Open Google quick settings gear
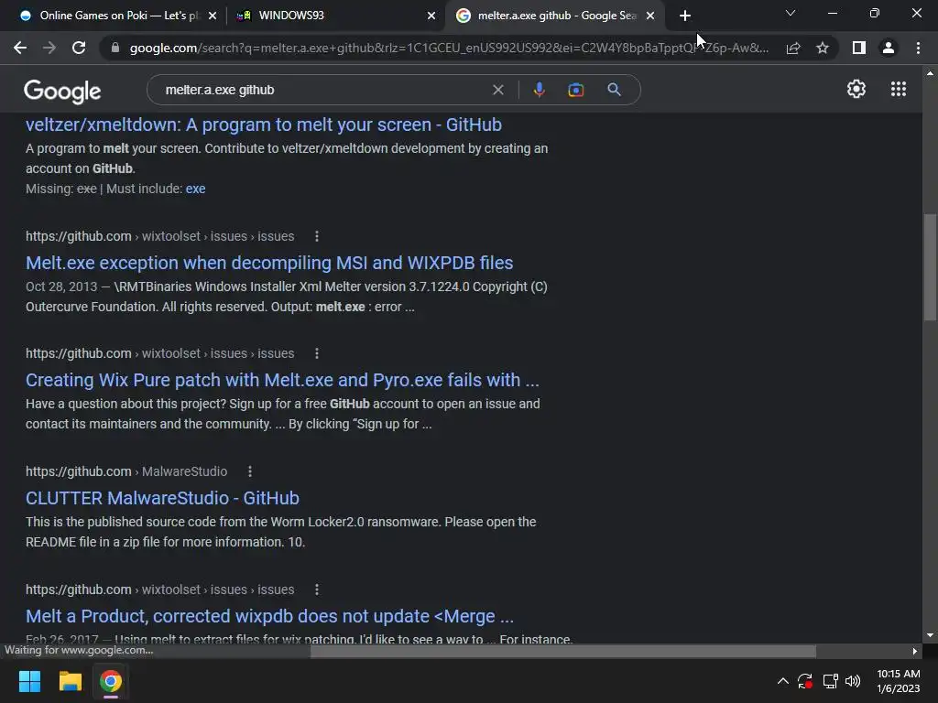Screen dimensions: 938x703 coord(856,89)
